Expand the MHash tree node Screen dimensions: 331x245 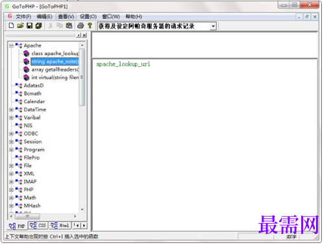[11, 205]
